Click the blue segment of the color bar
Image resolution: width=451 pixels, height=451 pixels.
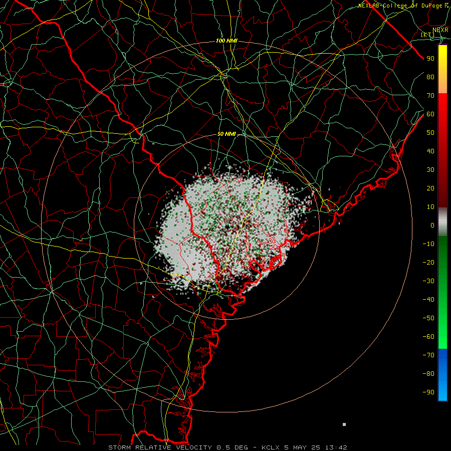tap(442, 375)
